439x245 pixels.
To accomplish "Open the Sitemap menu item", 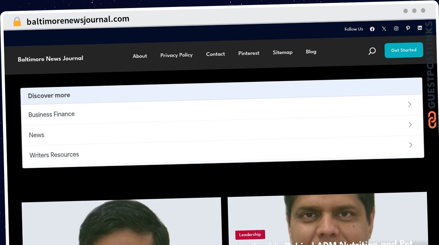I will 282,52.
